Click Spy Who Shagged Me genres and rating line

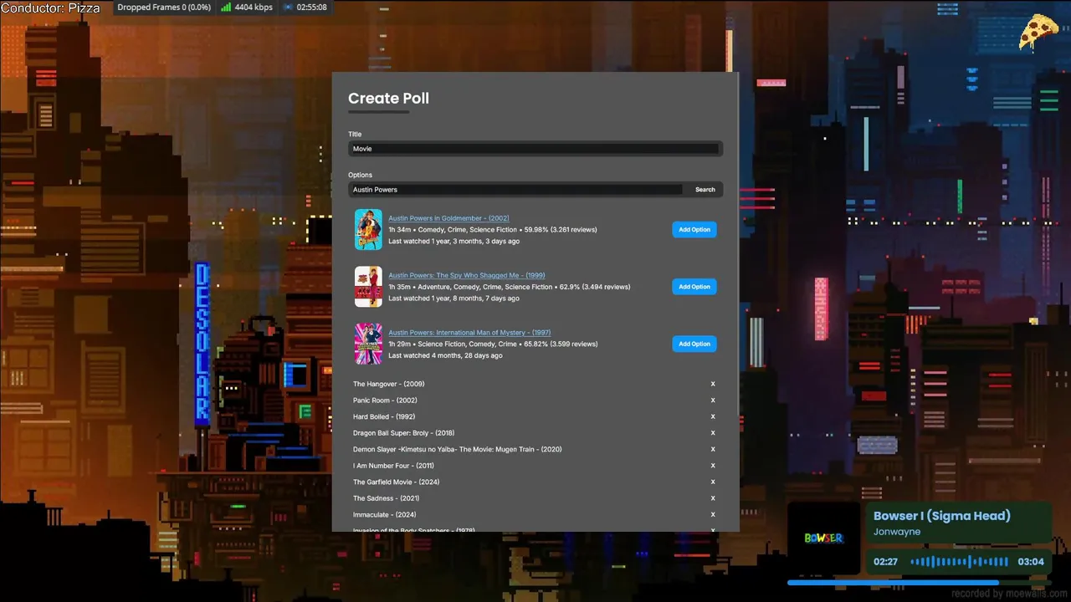(x=509, y=287)
